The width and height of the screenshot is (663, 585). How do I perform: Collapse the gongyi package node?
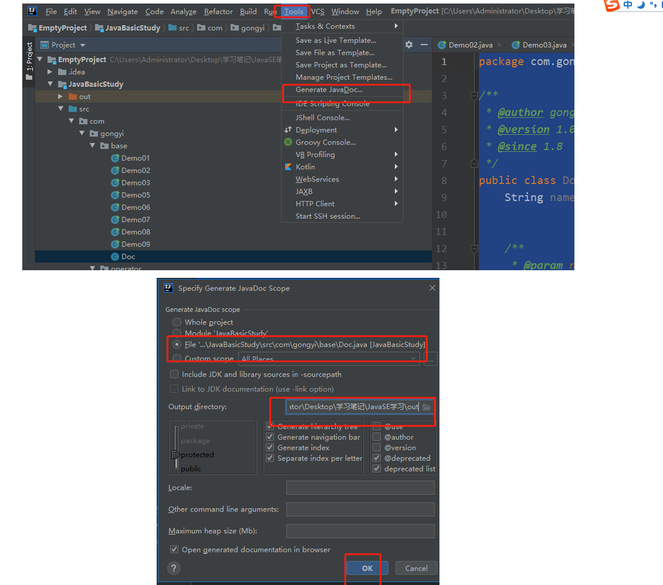pyautogui.click(x=82, y=133)
